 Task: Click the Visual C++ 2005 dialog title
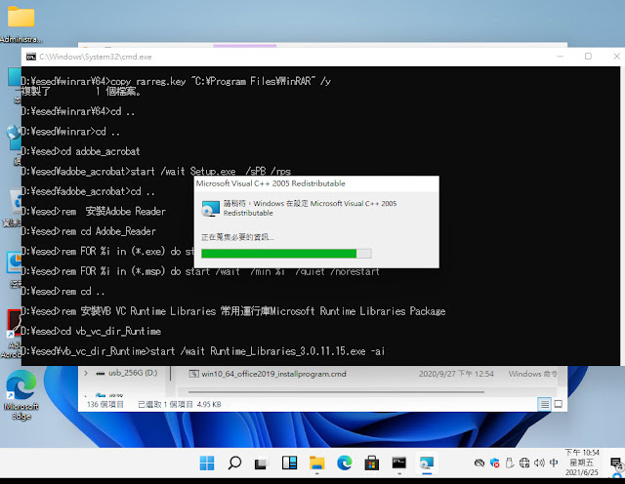pos(271,183)
